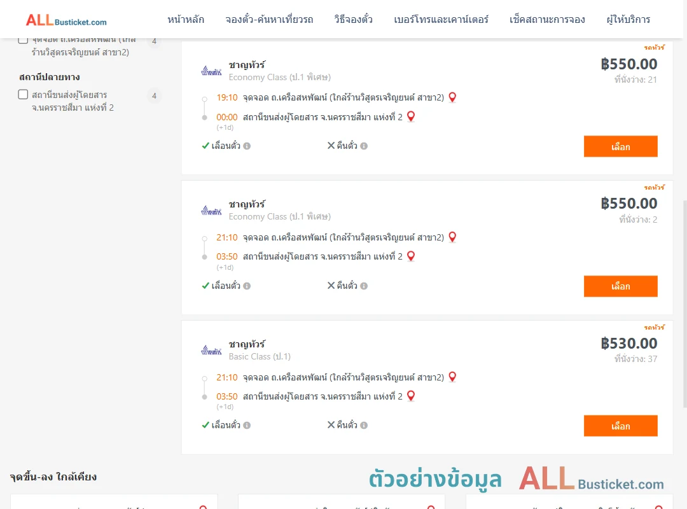Tick the จุดจอด ถ.เครือสหพัฒน์ filter checkbox
The image size is (687, 509).
(24, 40)
